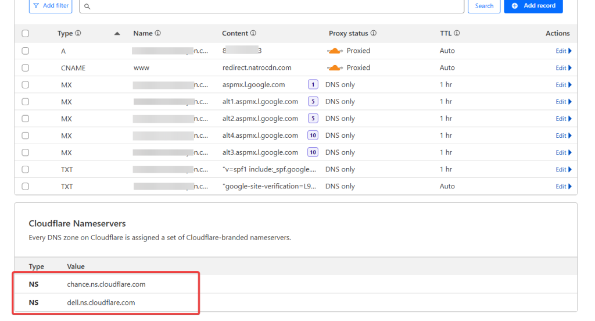Click the Proxy status info icon
The height and width of the screenshot is (321, 595).
click(374, 33)
